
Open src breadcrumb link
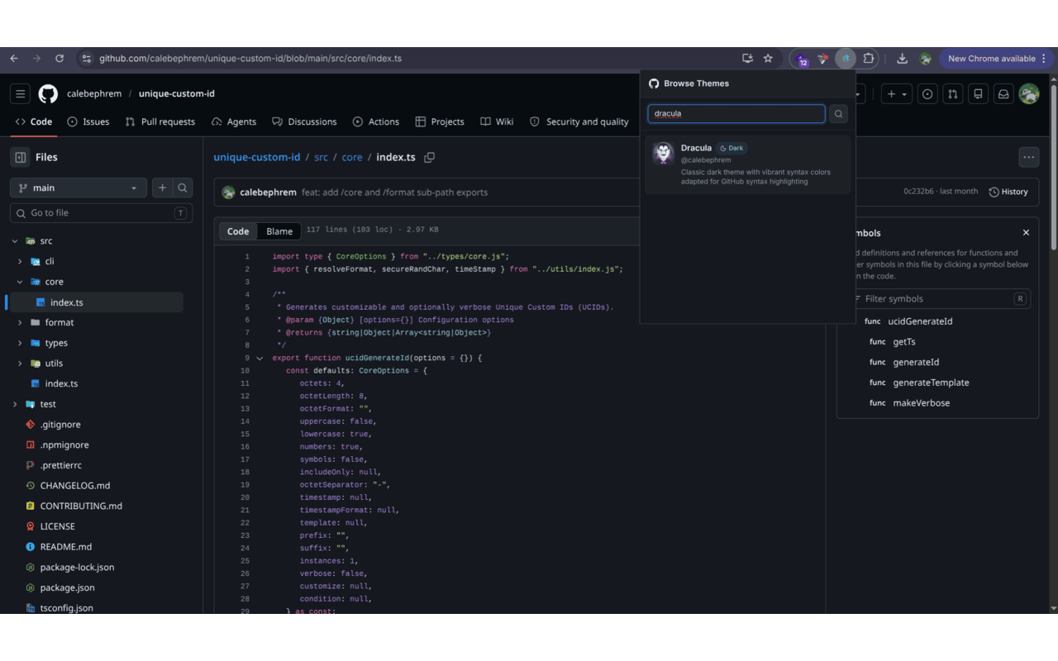click(x=321, y=157)
